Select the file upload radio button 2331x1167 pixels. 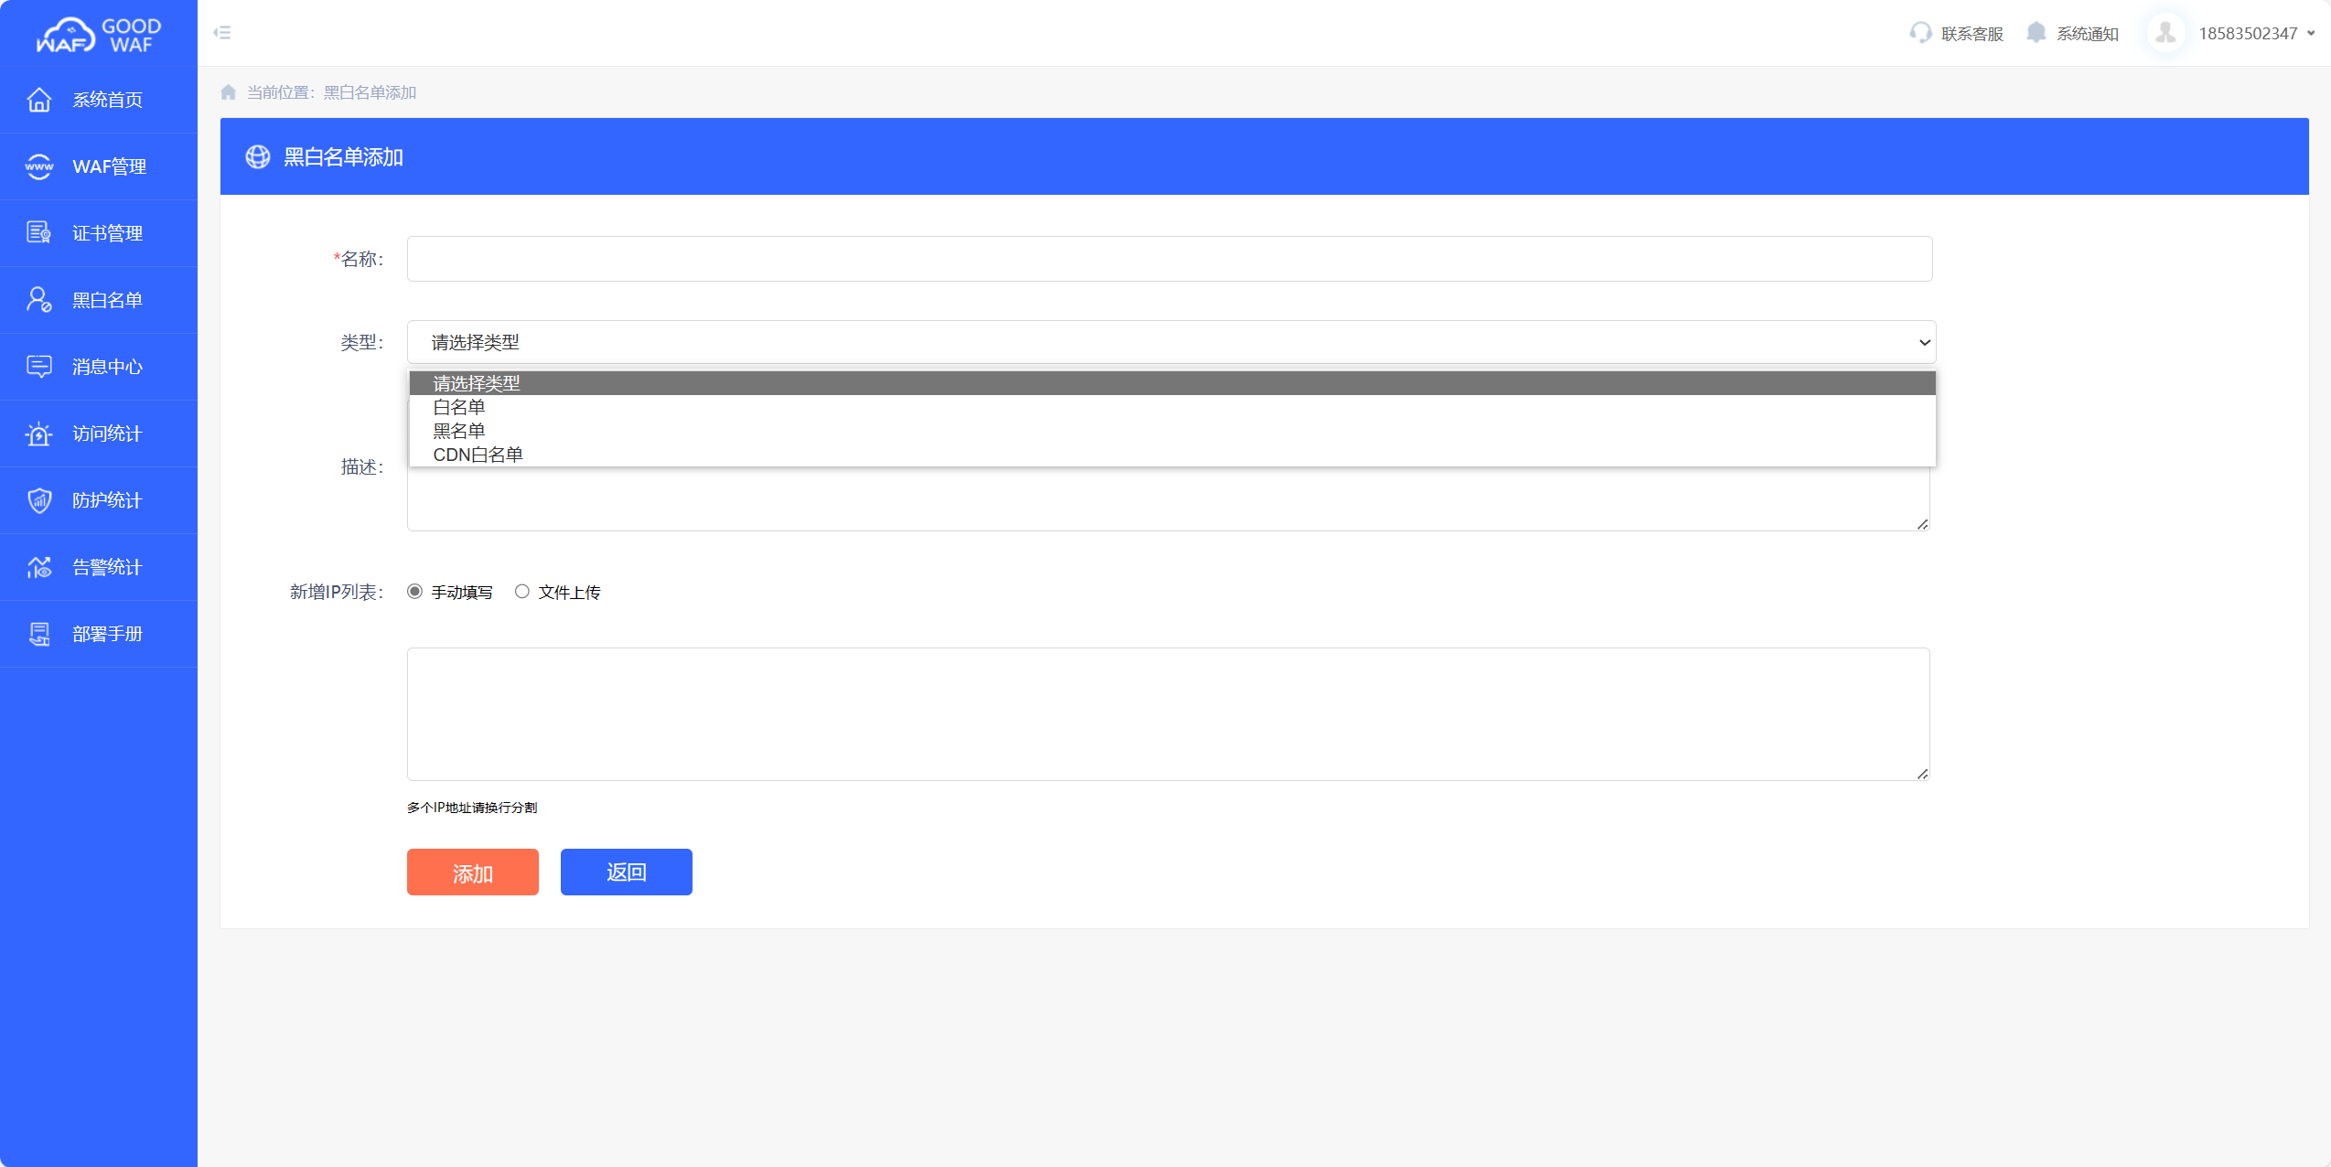(522, 592)
